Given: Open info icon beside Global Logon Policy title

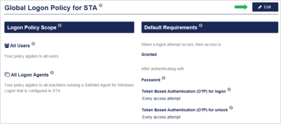Looking at the screenshot, I should tap(101, 5).
